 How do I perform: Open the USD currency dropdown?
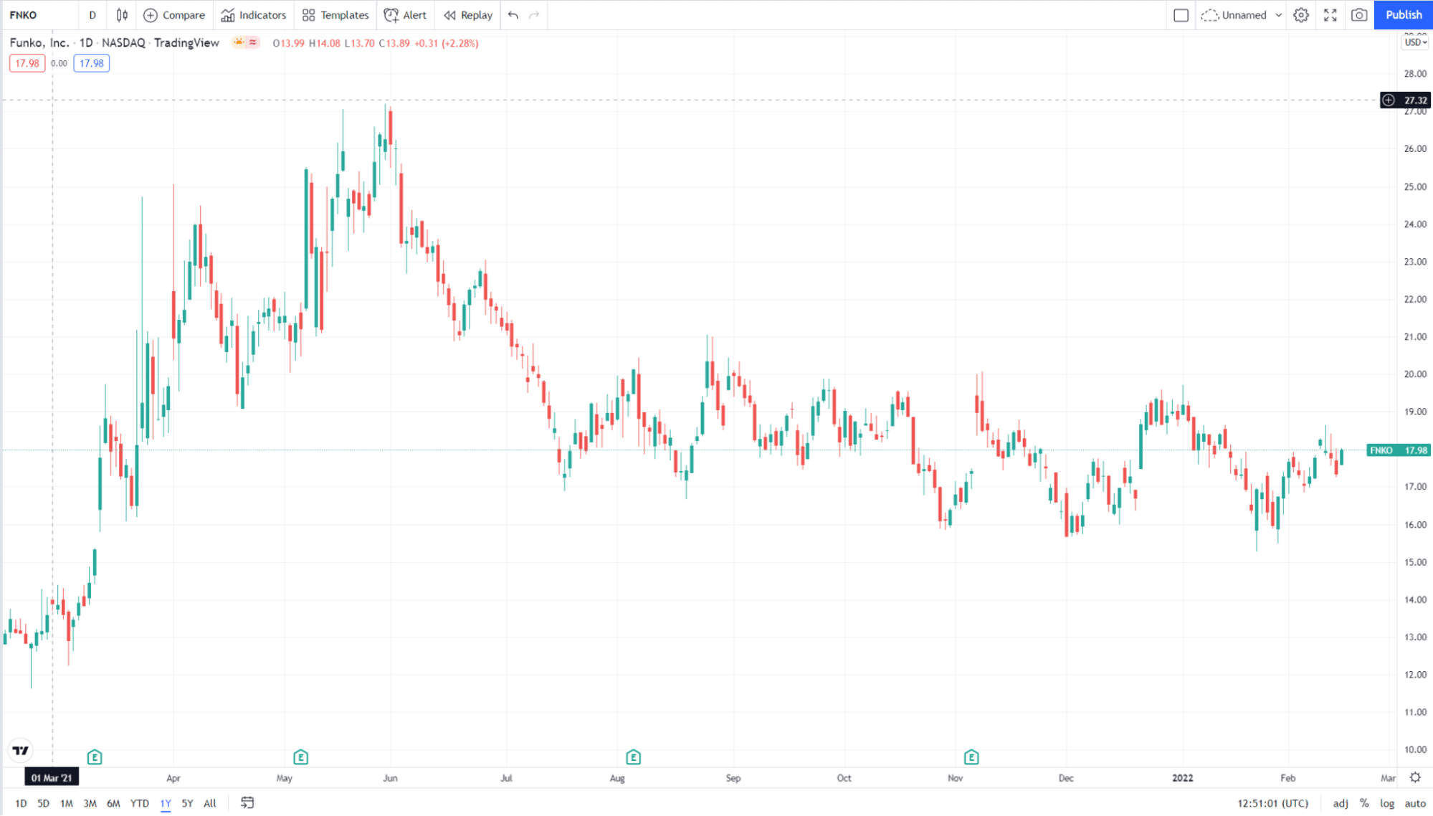[x=1415, y=42]
